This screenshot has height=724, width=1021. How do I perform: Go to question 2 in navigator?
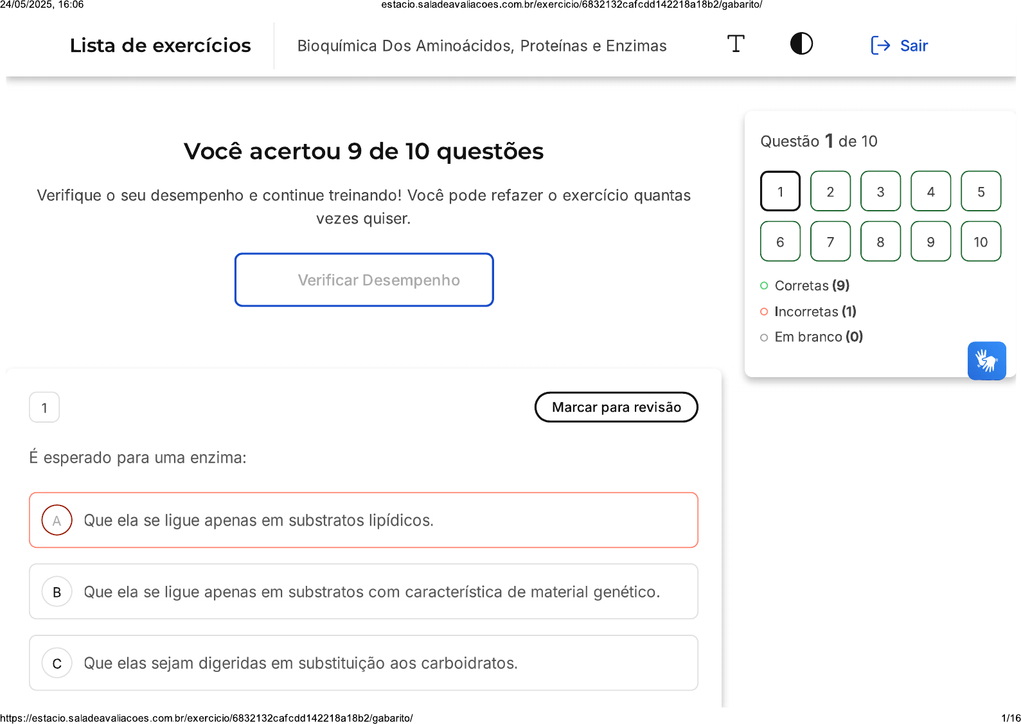click(830, 191)
